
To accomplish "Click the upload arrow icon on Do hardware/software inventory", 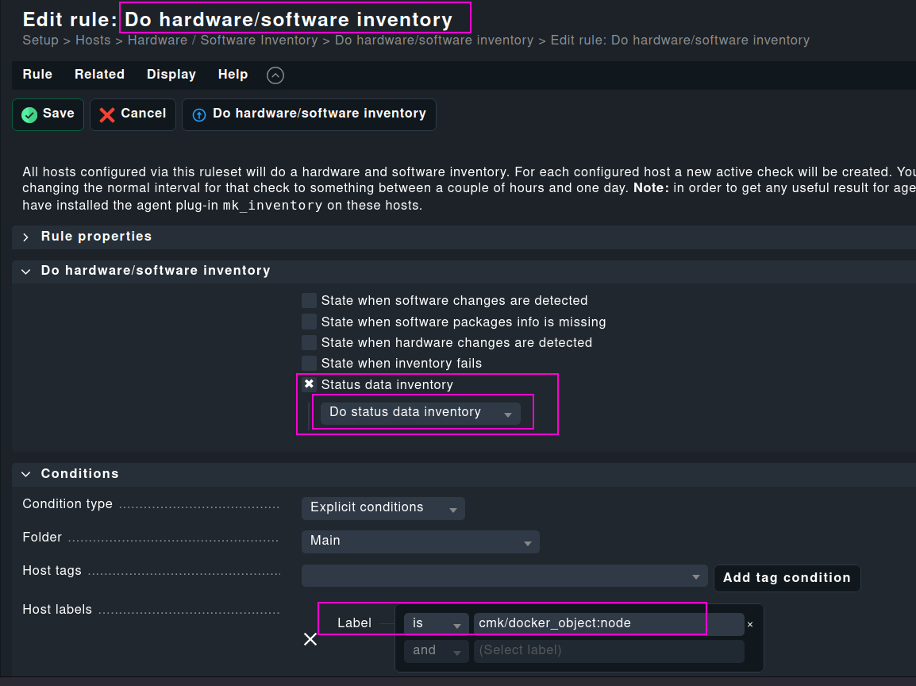I will tap(199, 114).
